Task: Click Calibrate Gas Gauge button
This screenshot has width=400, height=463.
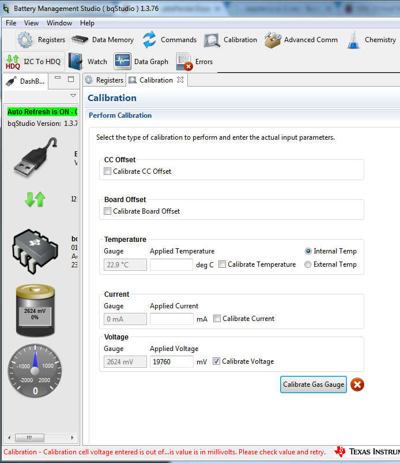Action: click(x=314, y=384)
